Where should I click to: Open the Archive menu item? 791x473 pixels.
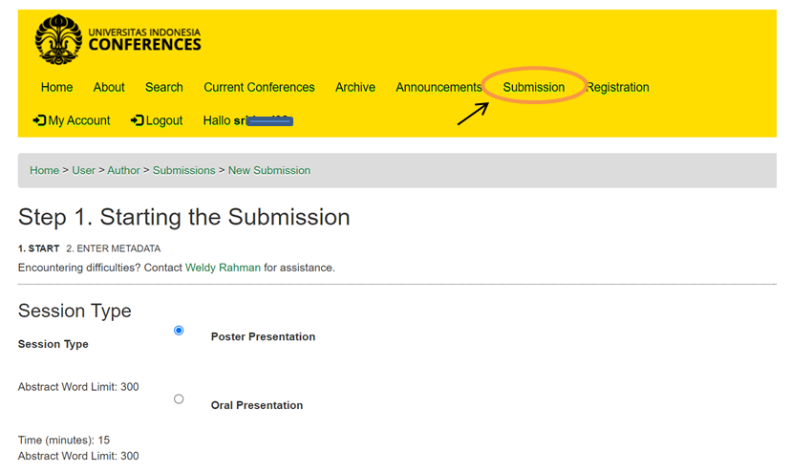pos(354,87)
